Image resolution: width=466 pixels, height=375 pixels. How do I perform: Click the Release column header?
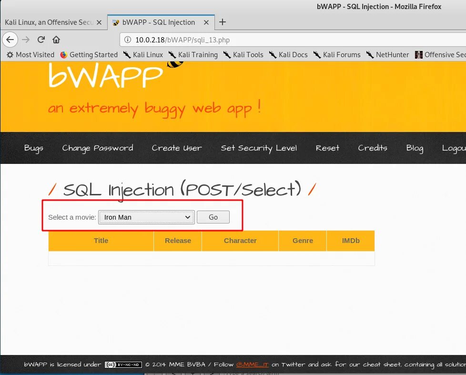[x=178, y=241]
